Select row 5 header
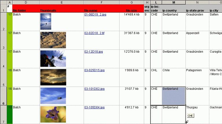The height and width of the screenshot is (124, 222). coord(3,77)
